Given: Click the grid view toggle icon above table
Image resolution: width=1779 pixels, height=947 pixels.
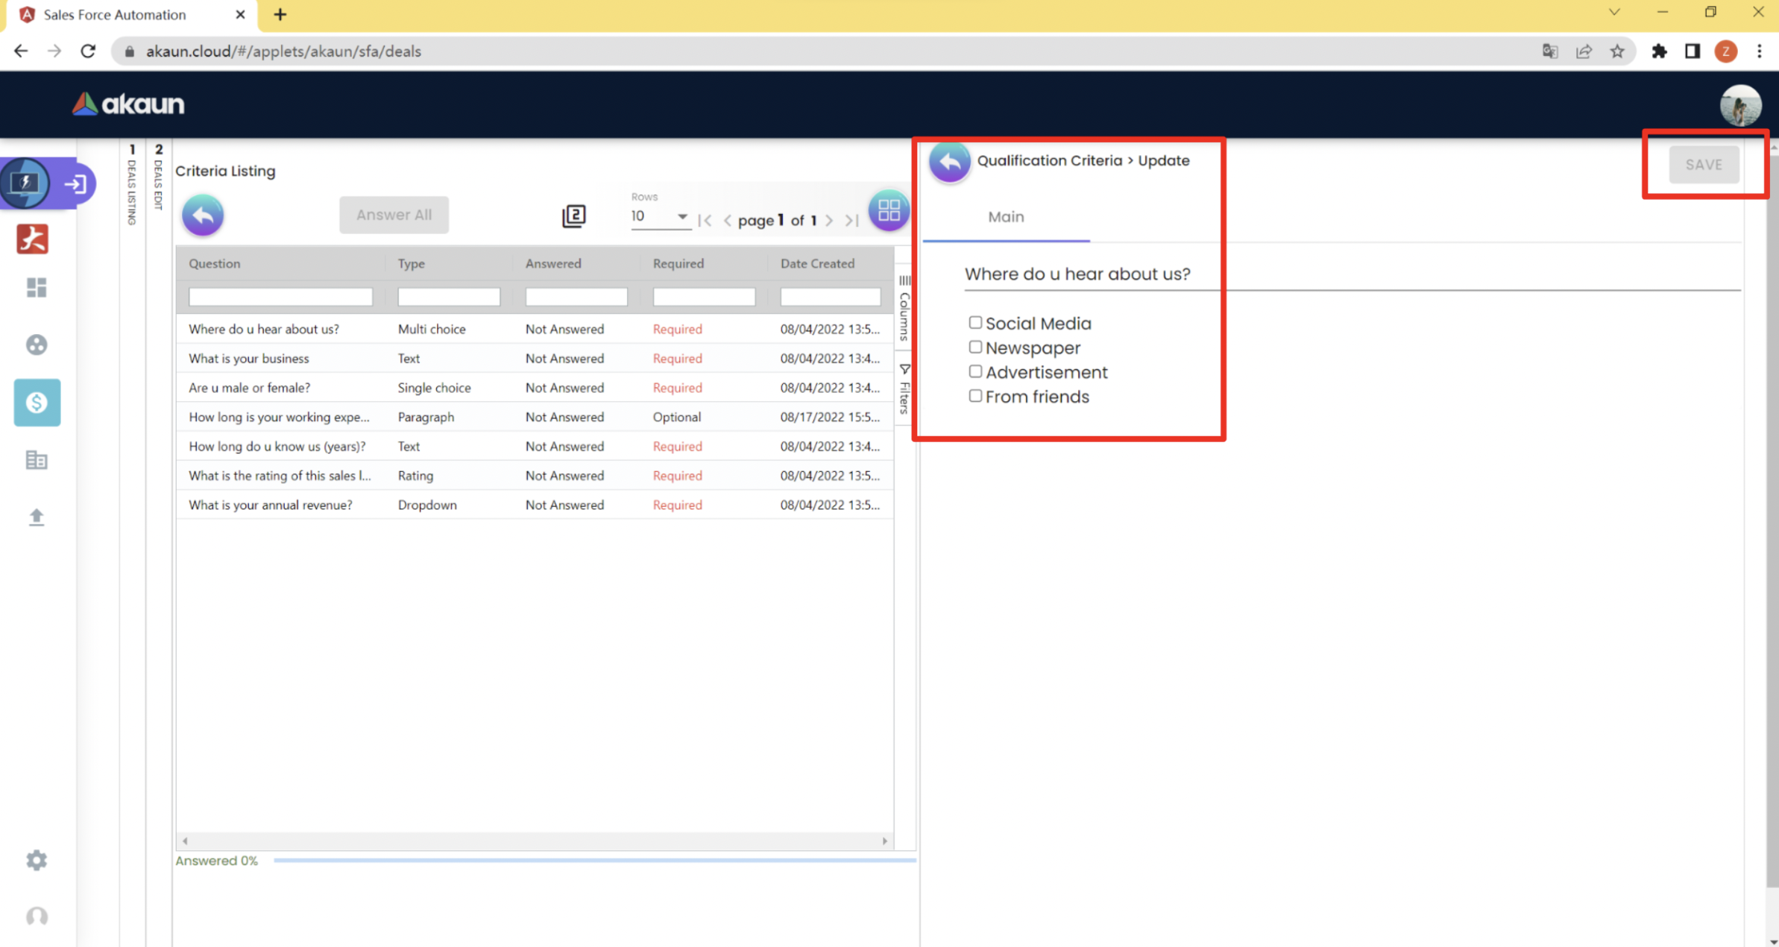Looking at the screenshot, I should [888, 211].
